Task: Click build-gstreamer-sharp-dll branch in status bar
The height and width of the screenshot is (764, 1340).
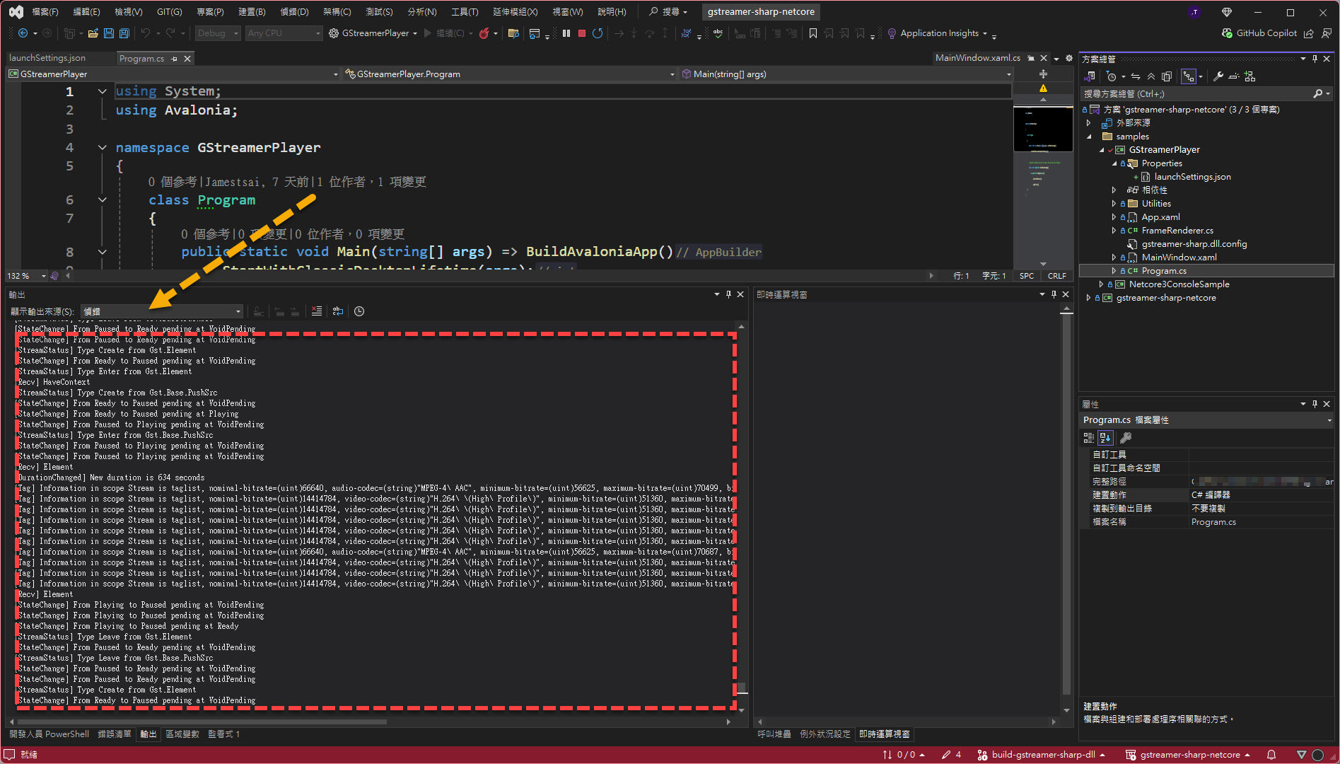Action: 1042,755
